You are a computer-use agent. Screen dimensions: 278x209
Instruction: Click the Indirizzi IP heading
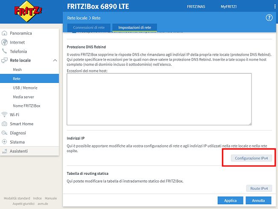(x=76, y=138)
